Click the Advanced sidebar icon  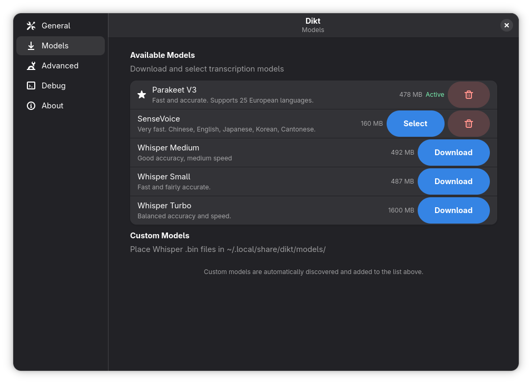pyautogui.click(x=31, y=66)
